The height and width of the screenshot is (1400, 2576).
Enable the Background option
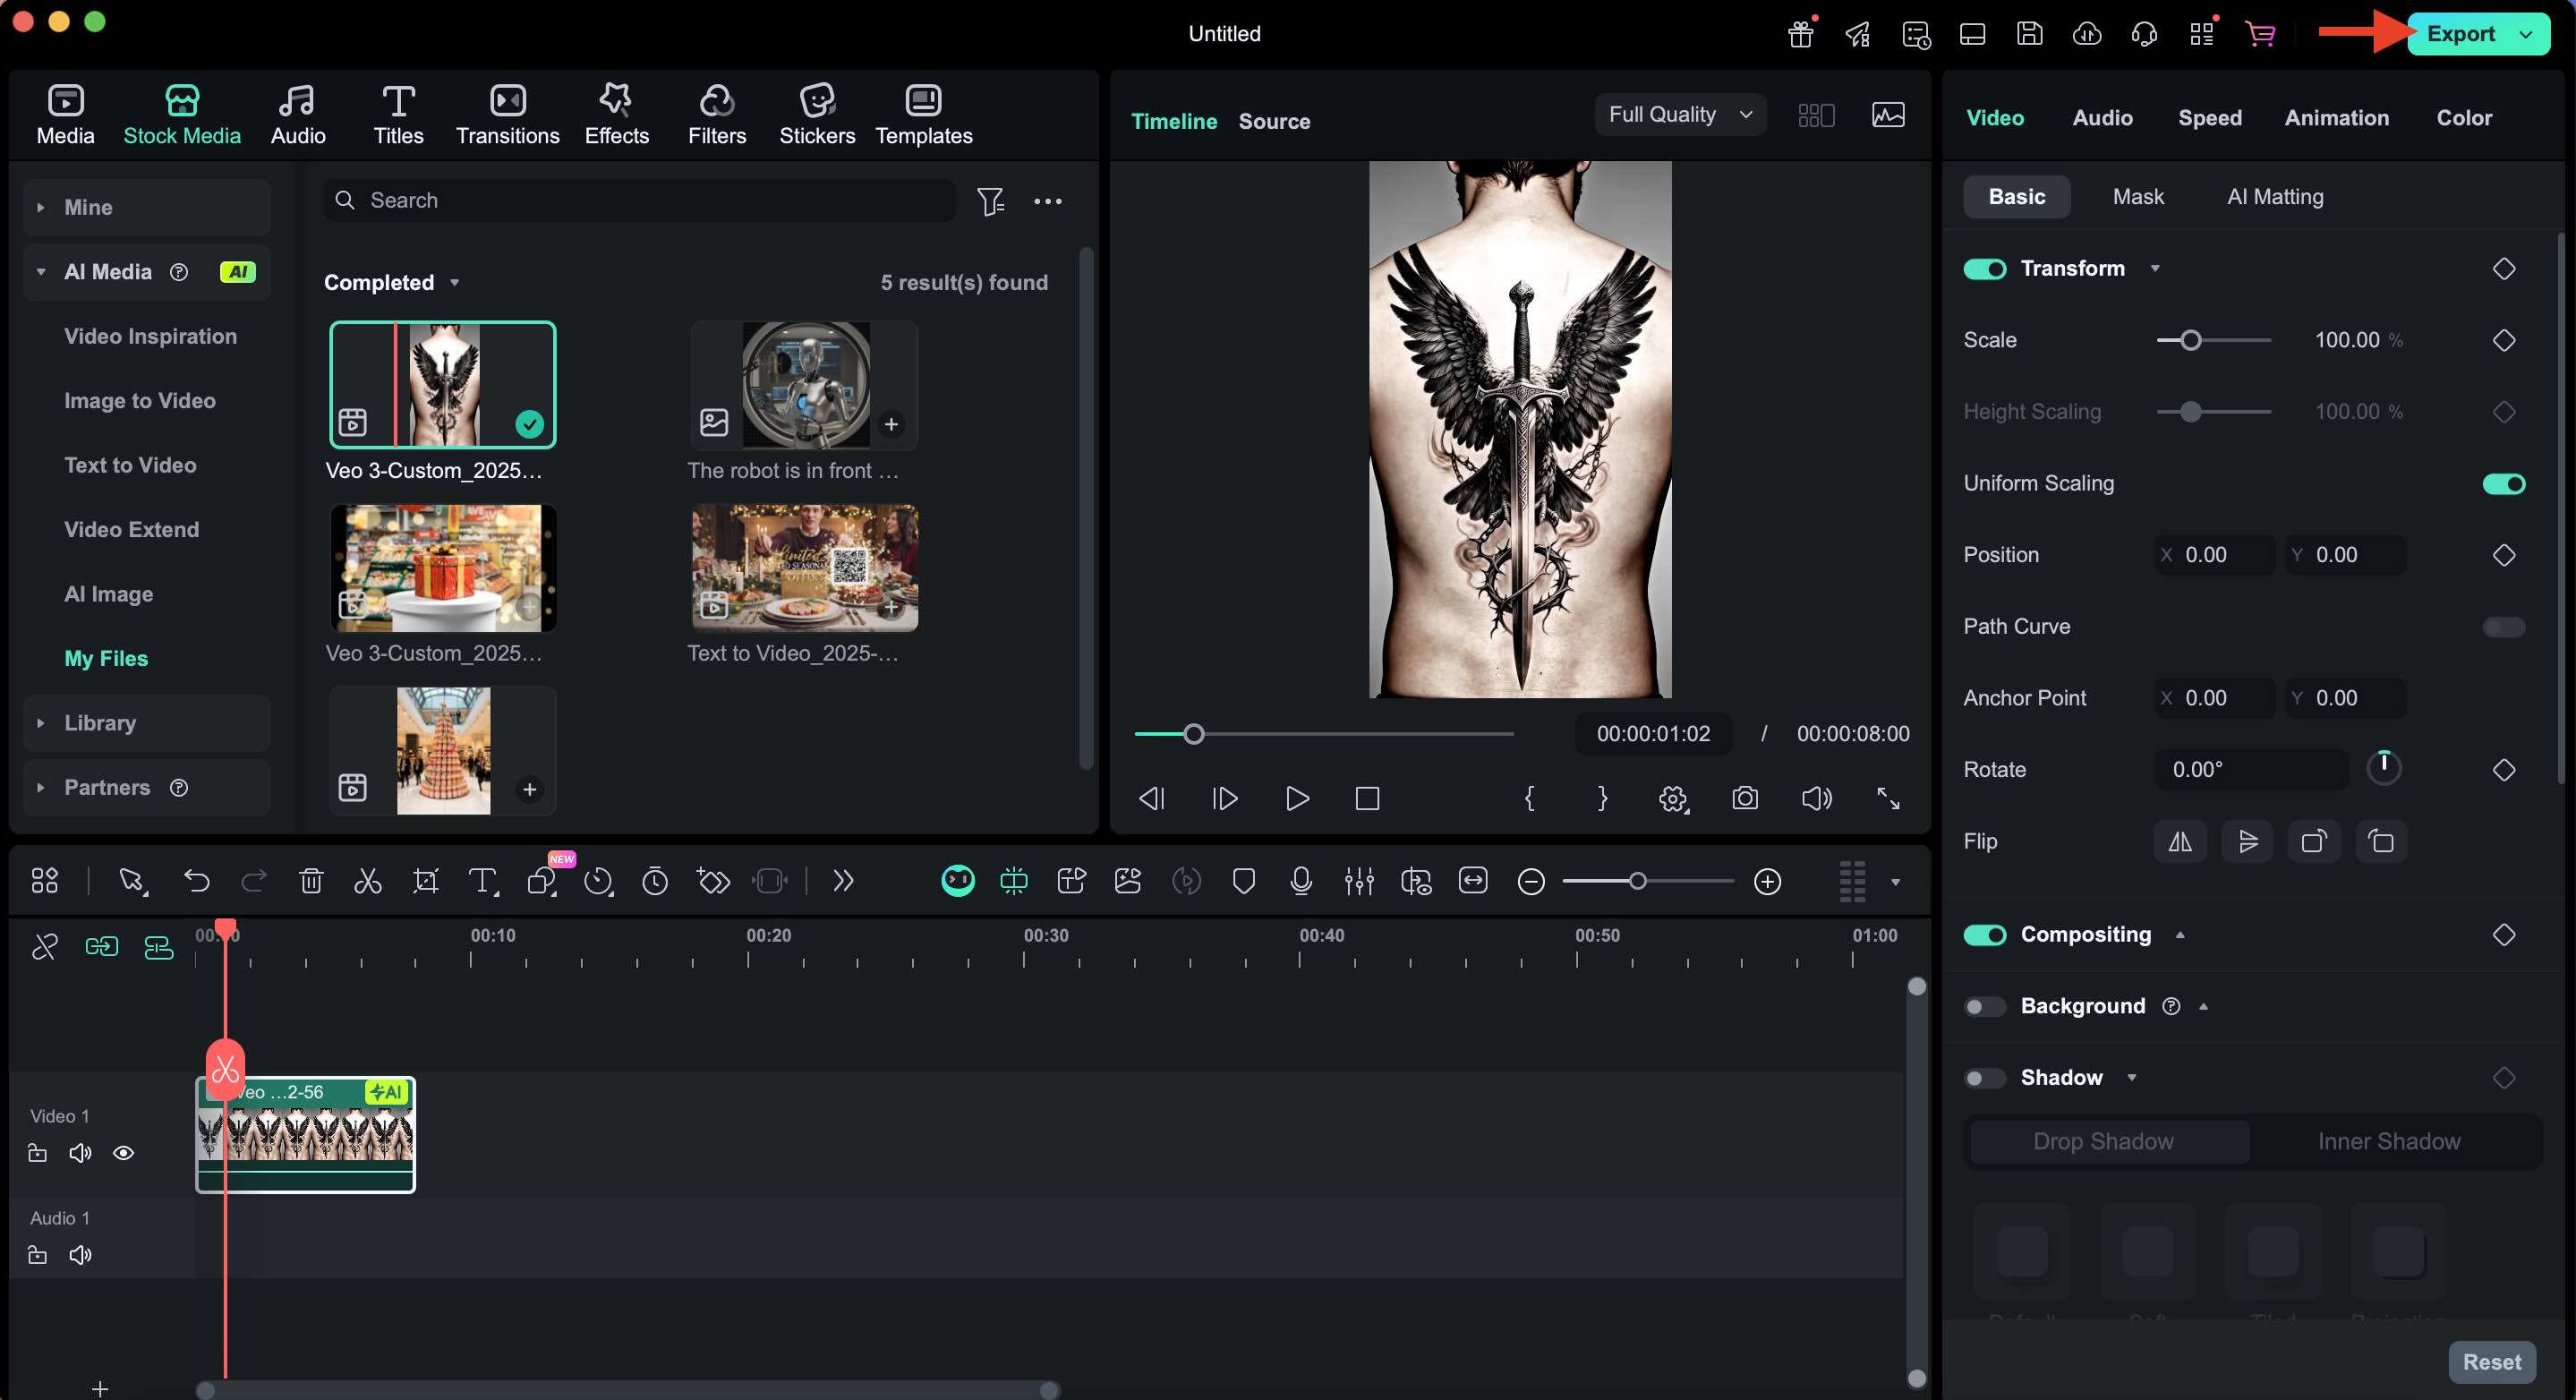tap(1985, 1006)
